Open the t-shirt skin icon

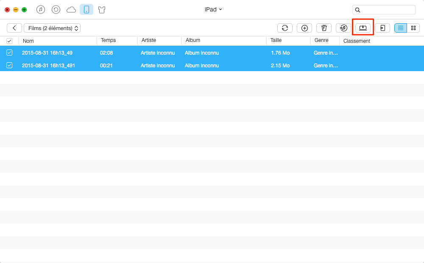pos(102,10)
